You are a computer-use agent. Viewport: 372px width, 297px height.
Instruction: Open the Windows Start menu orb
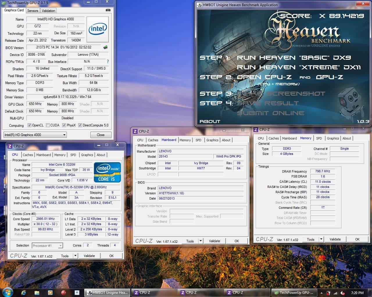point(7,292)
